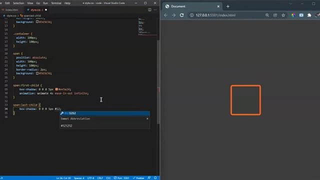The height and width of the screenshot is (180, 320).
Task: Click the orange animated square in page
Action: pyautogui.click(x=245, y=100)
